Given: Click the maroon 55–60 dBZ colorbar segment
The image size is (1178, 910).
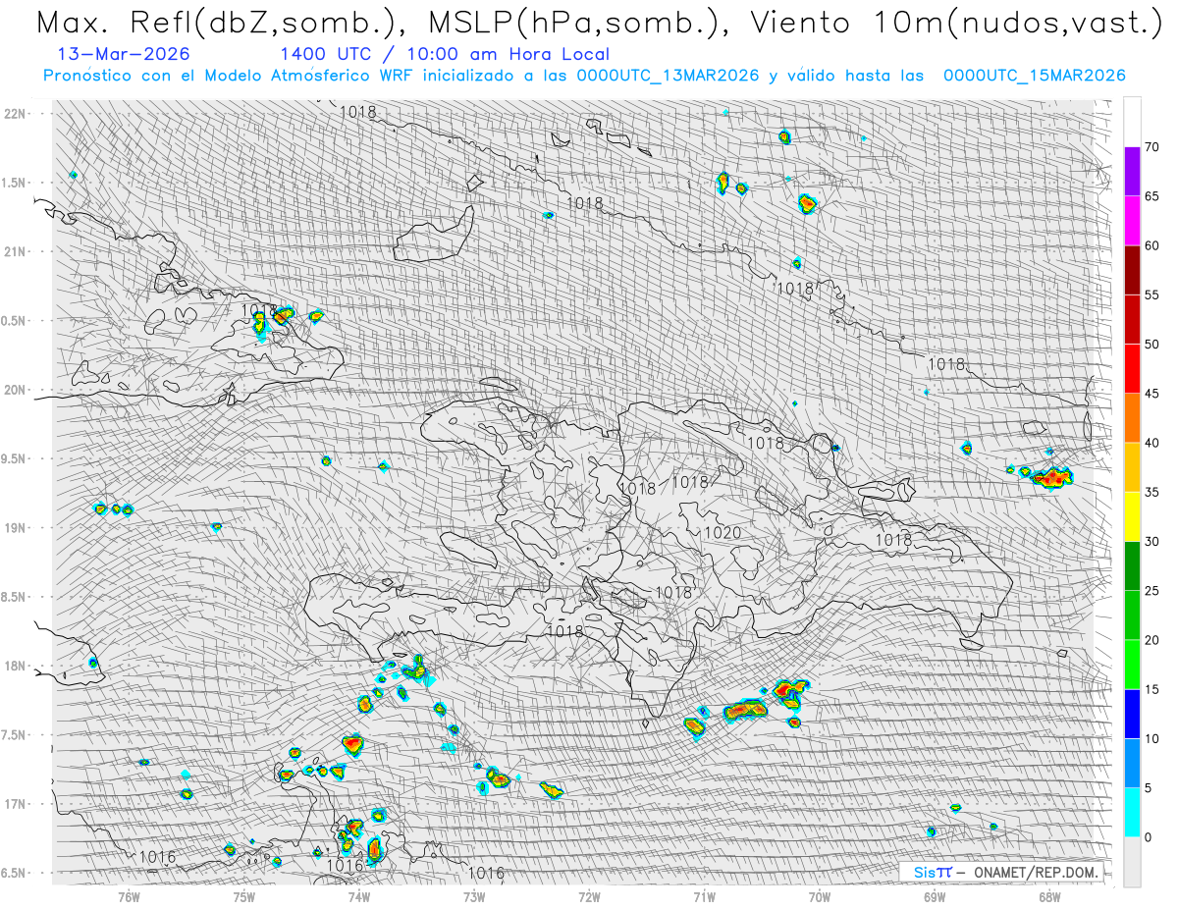Looking at the screenshot, I should pyautogui.click(x=1132, y=270).
